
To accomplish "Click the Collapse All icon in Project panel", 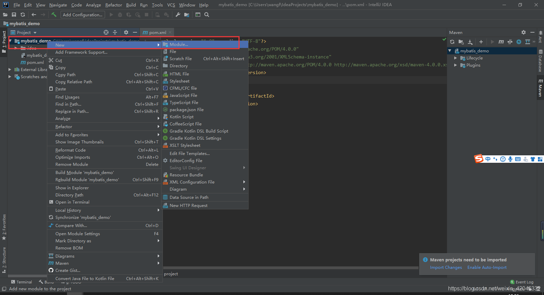I will pyautogui.click(x=115, y=32).
